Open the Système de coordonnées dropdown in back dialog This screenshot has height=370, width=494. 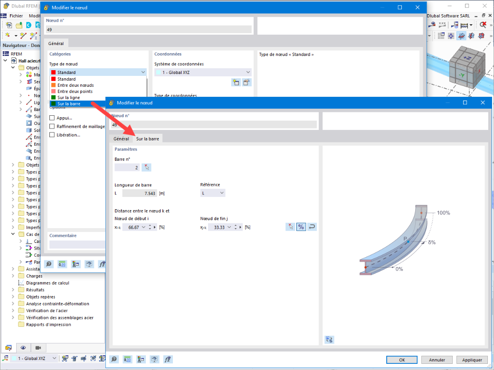[203, 73]
